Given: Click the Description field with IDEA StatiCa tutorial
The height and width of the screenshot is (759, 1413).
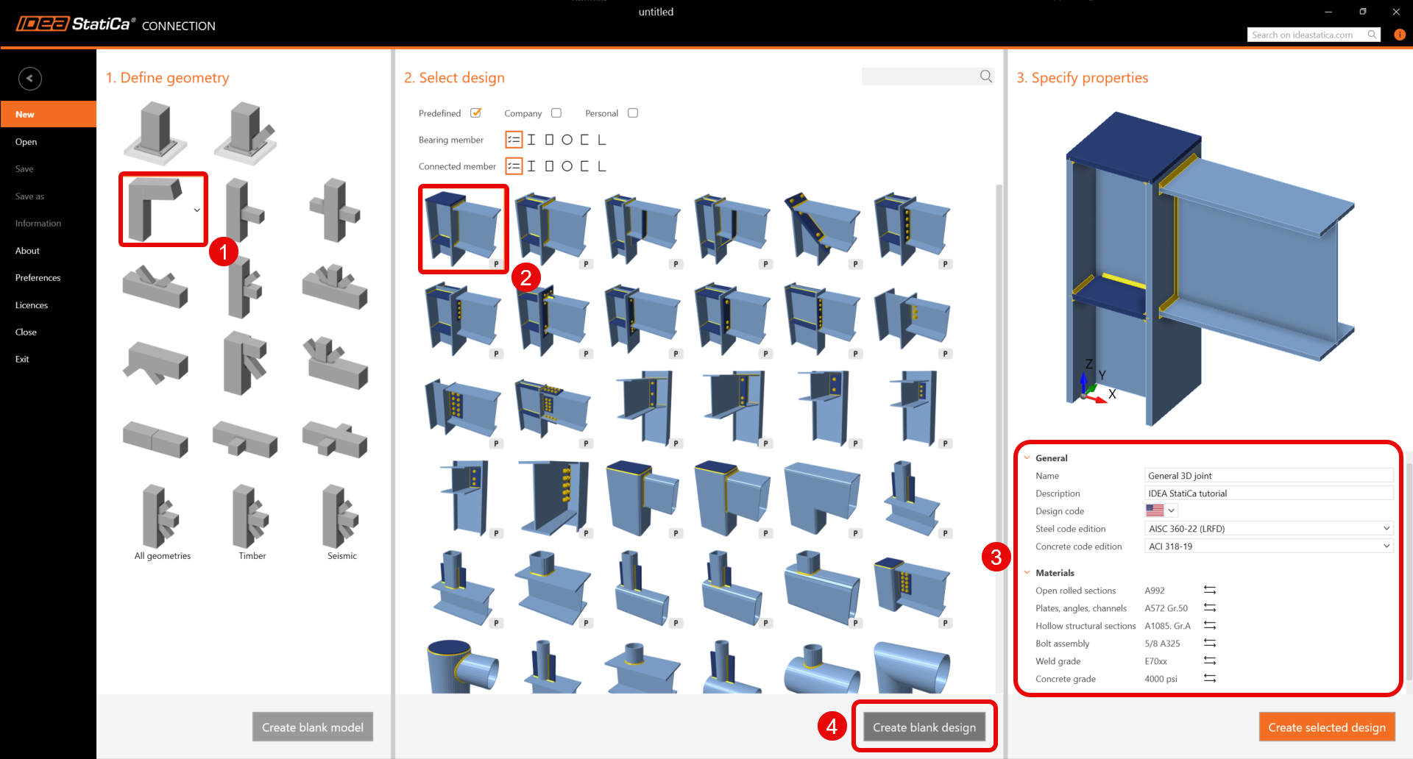Looking at the screenshot, I should click(x=1269, y=493).
